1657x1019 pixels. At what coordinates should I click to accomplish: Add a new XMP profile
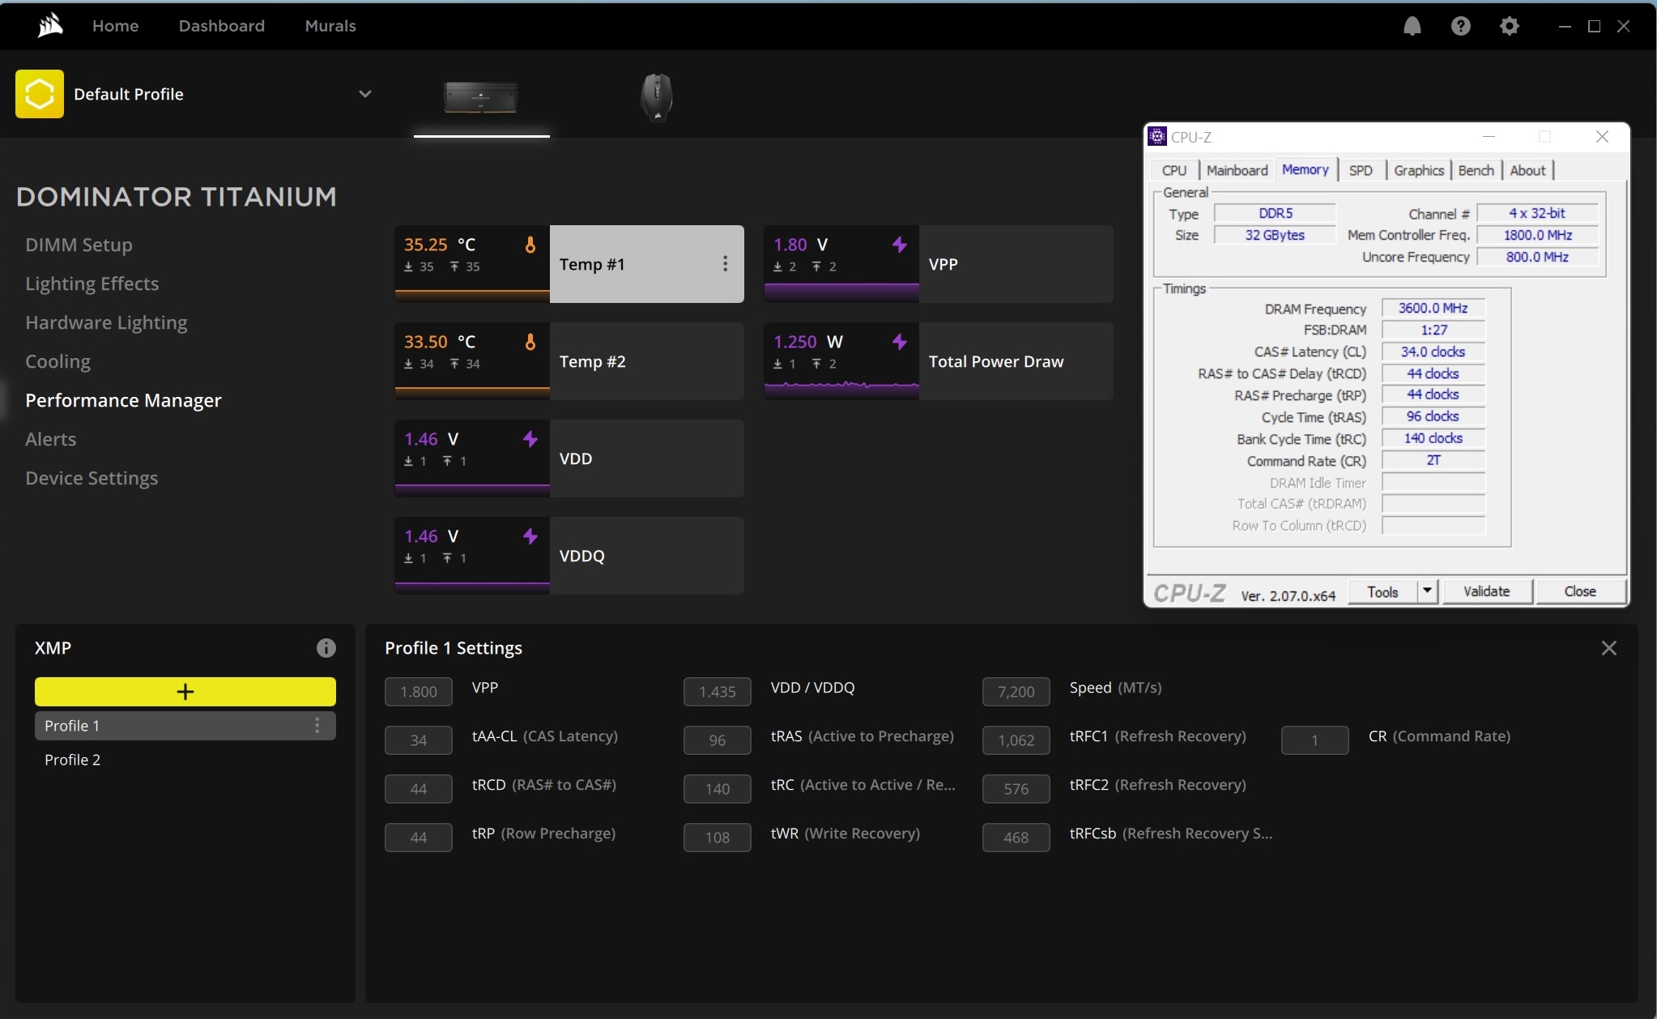point(185,692)
